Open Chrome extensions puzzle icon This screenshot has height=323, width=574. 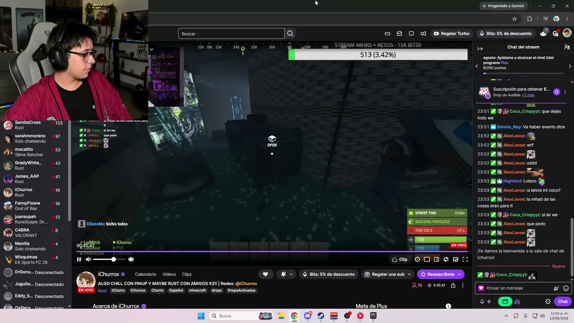pos(530,19)
